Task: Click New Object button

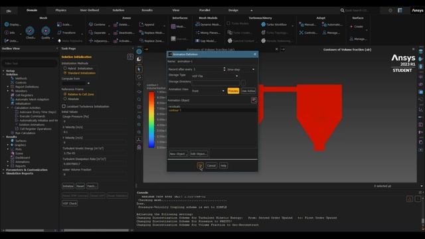Action: tap(178, 153)
